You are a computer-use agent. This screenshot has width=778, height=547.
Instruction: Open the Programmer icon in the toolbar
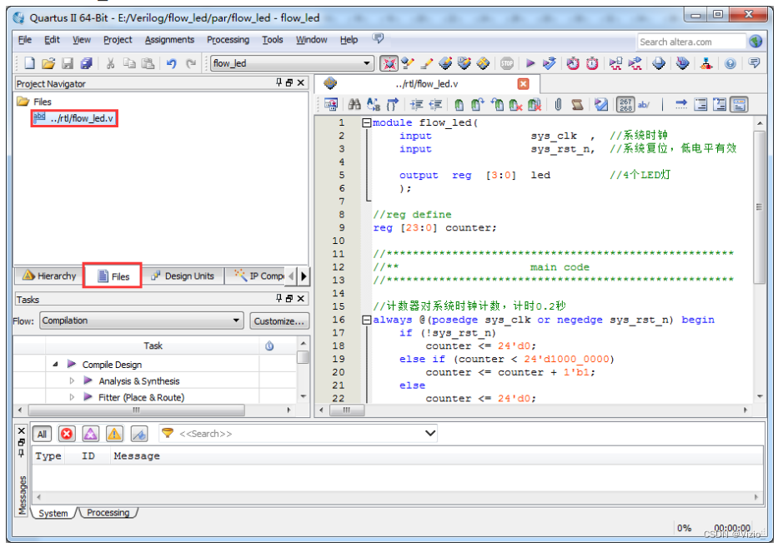coord(683,63)
